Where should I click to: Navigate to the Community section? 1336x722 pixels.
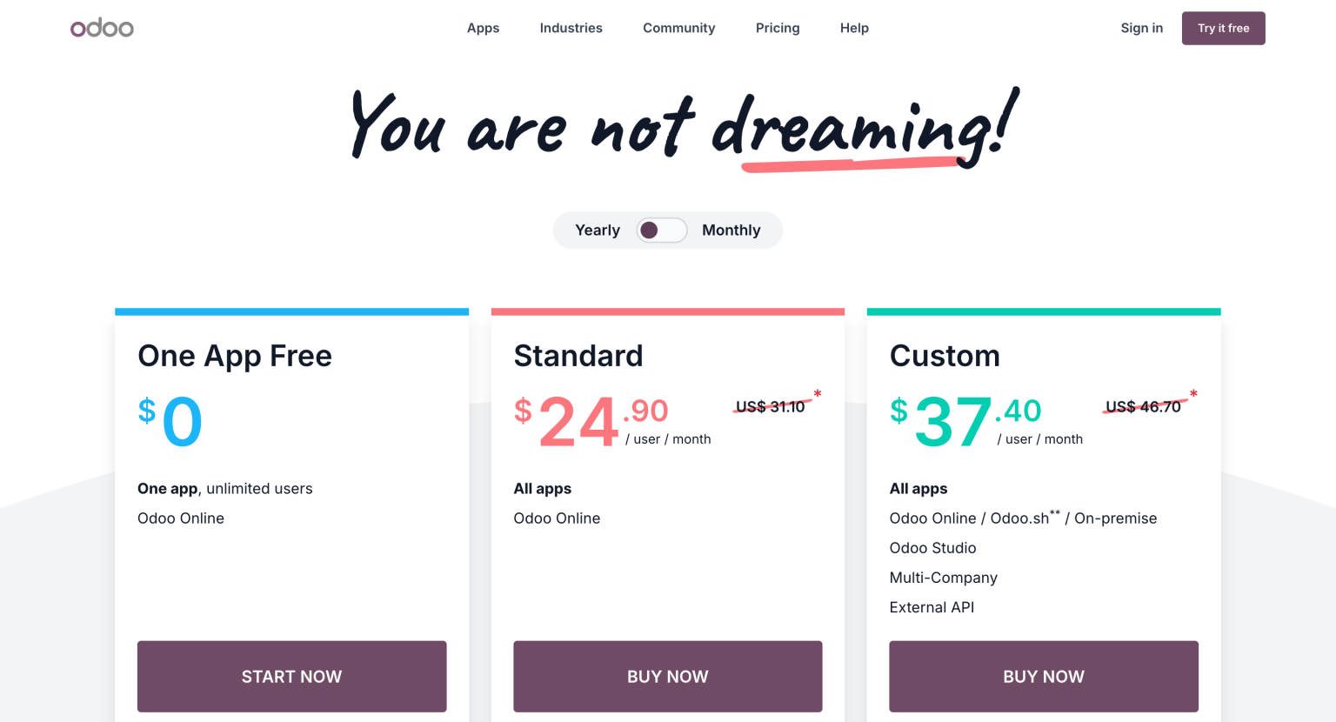click(678, 28)
